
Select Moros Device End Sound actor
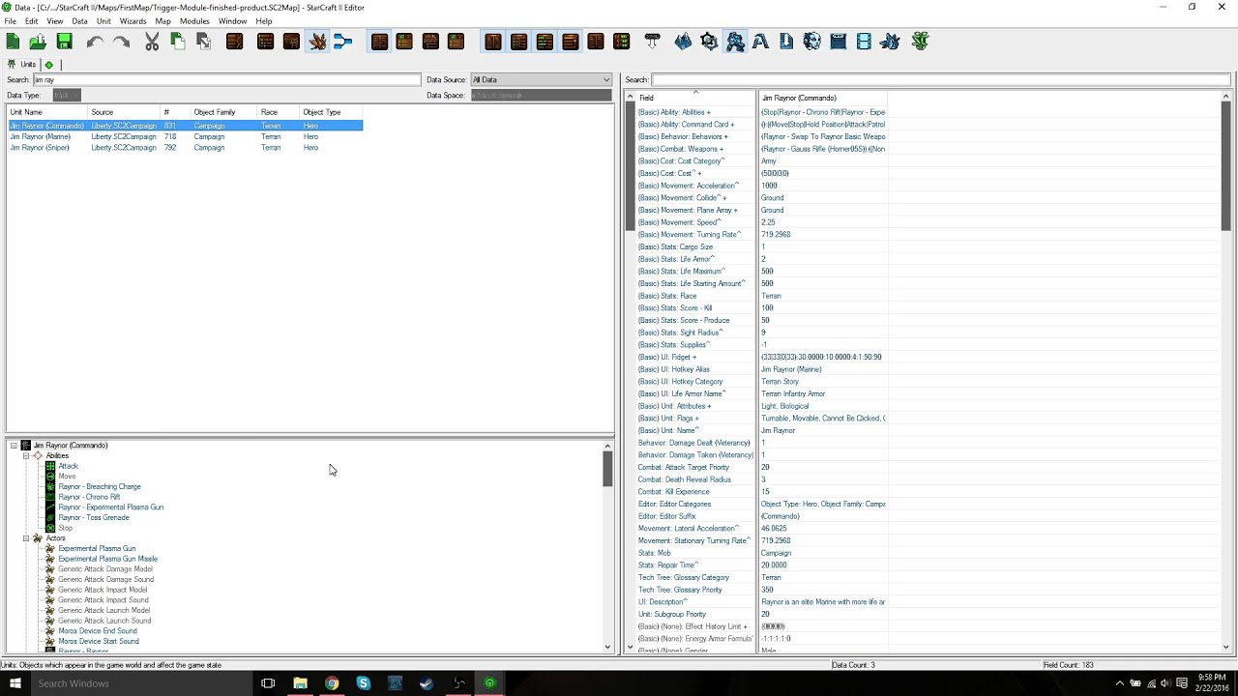(x=97, y=631)
